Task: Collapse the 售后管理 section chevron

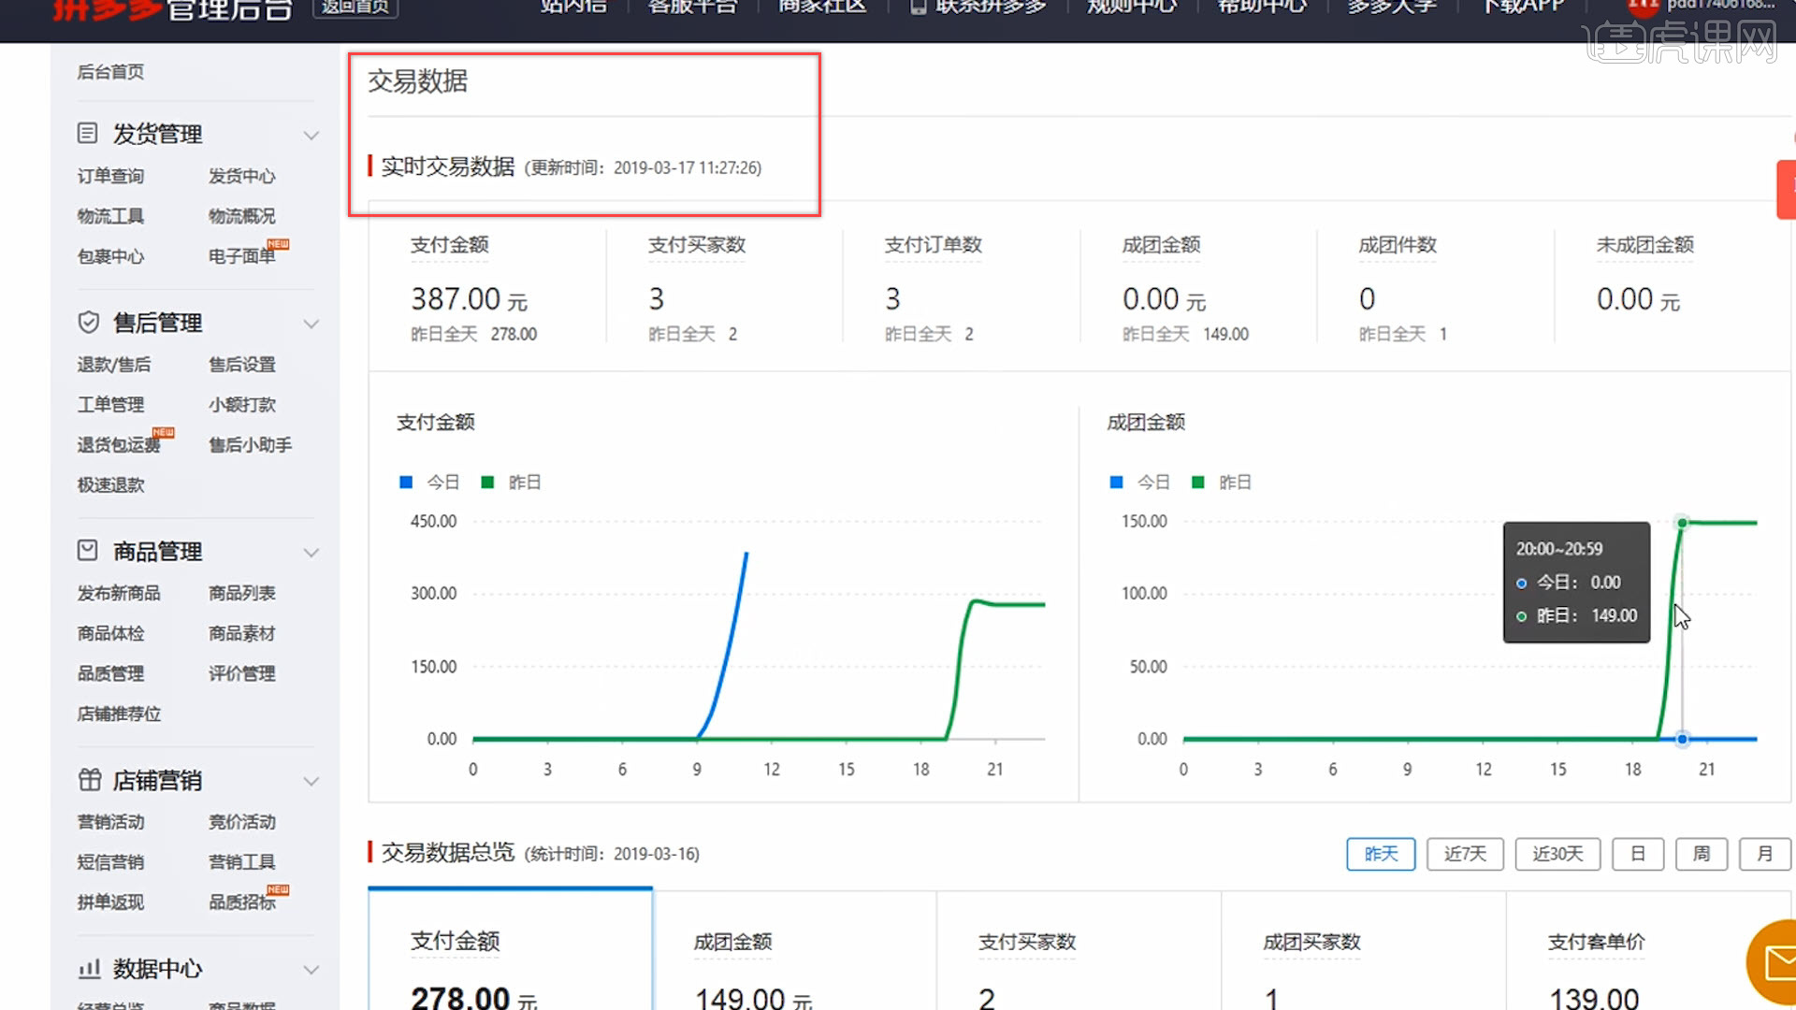Action: tap(311, 325)
